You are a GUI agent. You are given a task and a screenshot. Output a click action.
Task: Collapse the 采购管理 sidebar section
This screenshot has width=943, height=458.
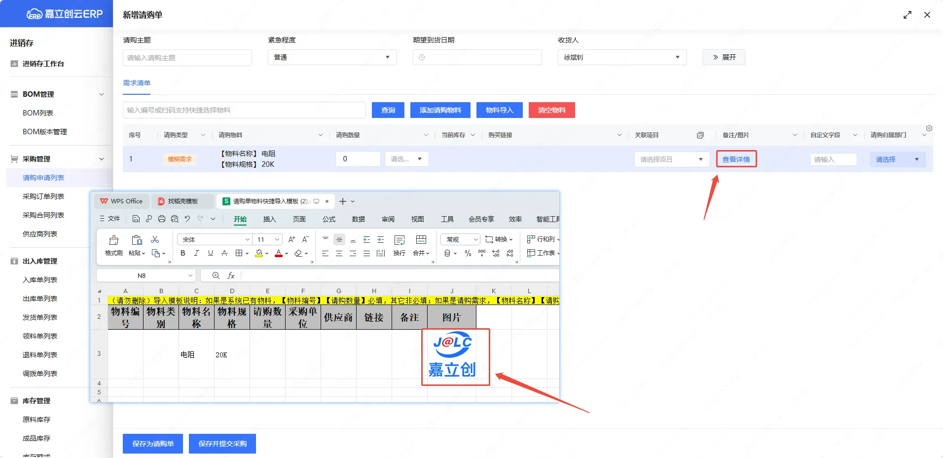[101, 159]
